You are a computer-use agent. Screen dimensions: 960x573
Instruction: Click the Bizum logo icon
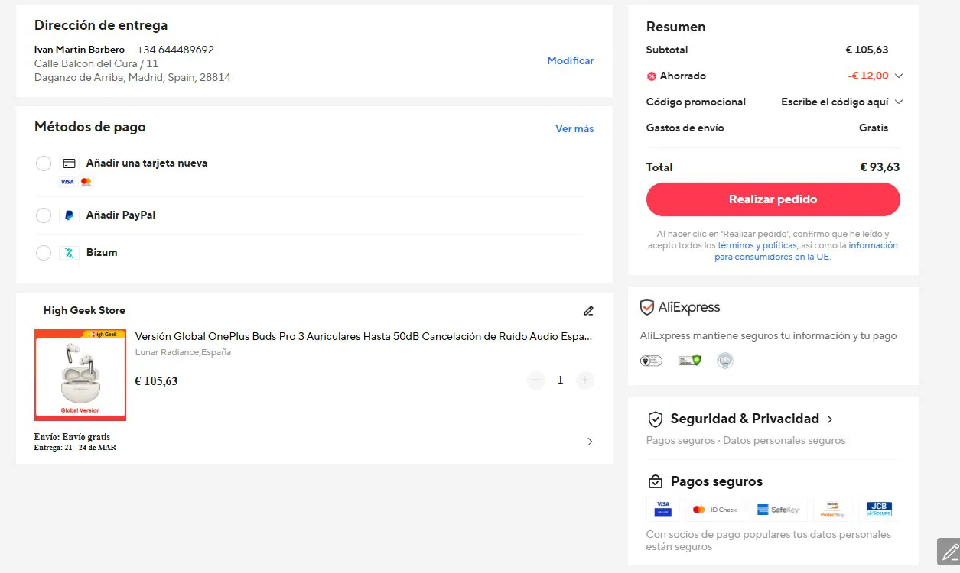pos(69,253)
